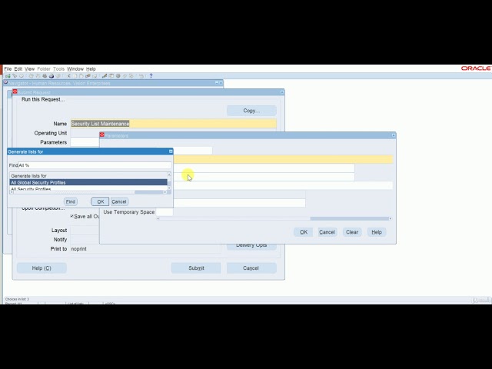Click Find button in Generate lists dialog
This screenshot has width=492, height=369.
pos(70,201)
